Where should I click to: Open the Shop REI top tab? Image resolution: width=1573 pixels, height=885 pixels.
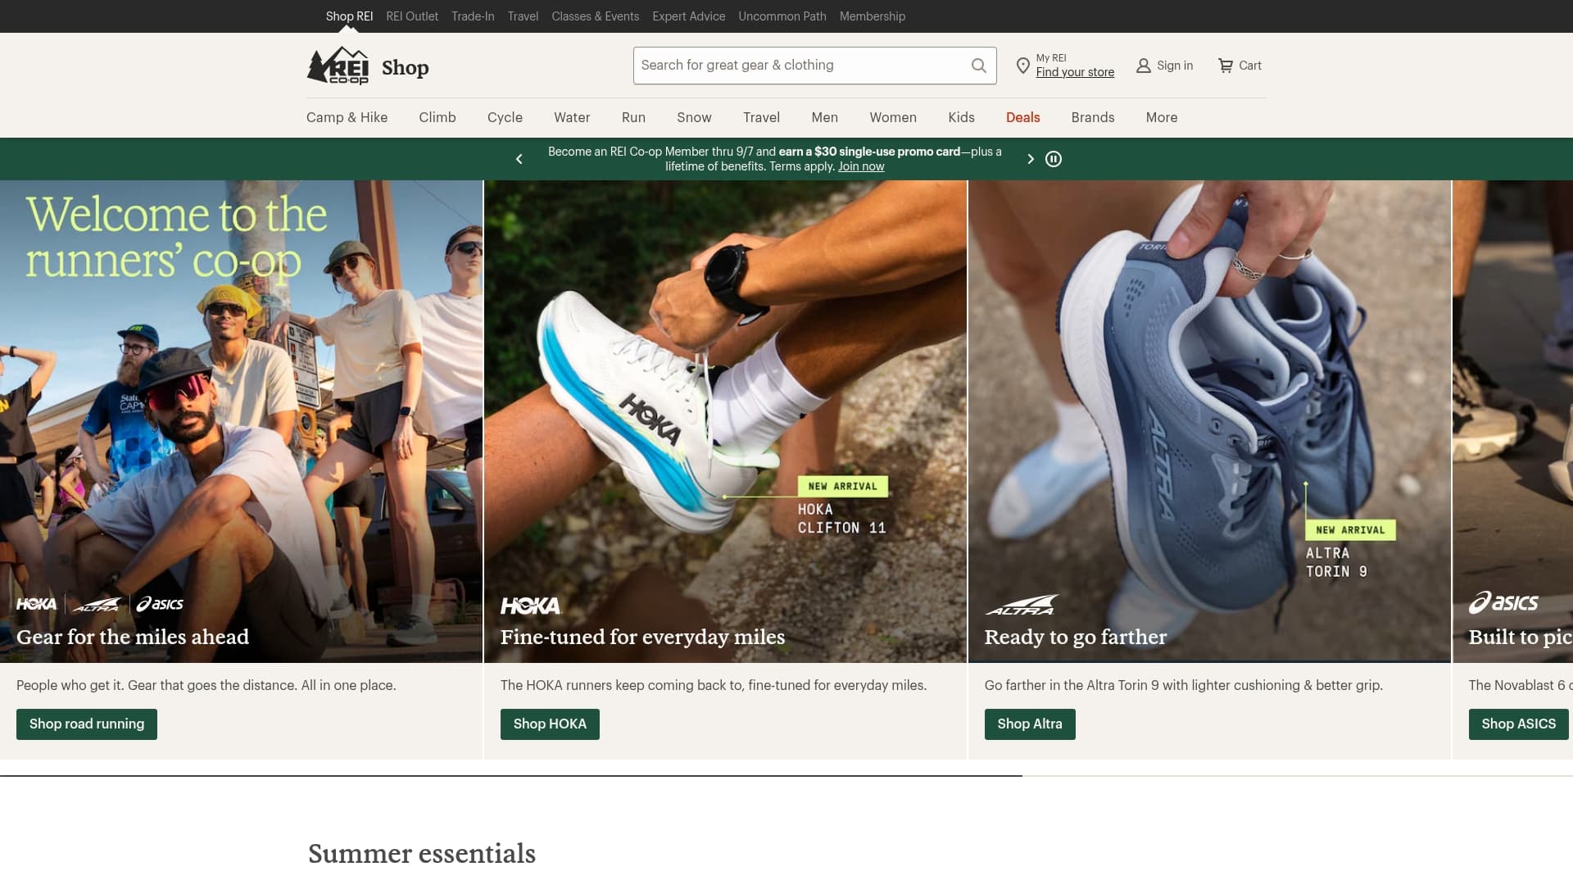point(349,16)
